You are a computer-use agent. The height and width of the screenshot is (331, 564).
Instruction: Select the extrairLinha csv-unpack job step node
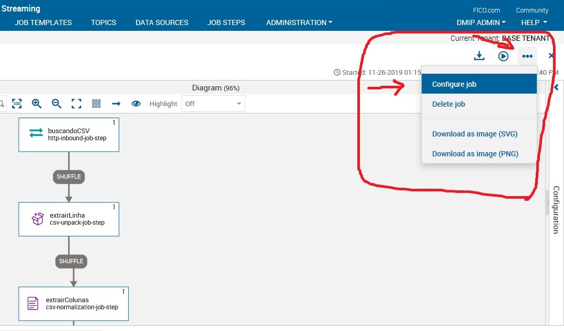tap(69, 219)
